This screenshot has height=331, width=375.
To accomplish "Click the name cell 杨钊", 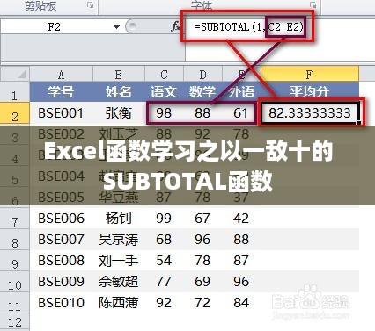I will tap(118, 219).
